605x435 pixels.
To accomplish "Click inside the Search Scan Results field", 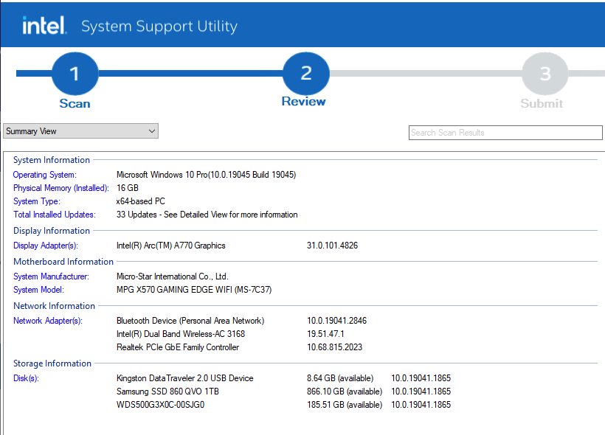I will pyautogui.click(x=505, y=133).
